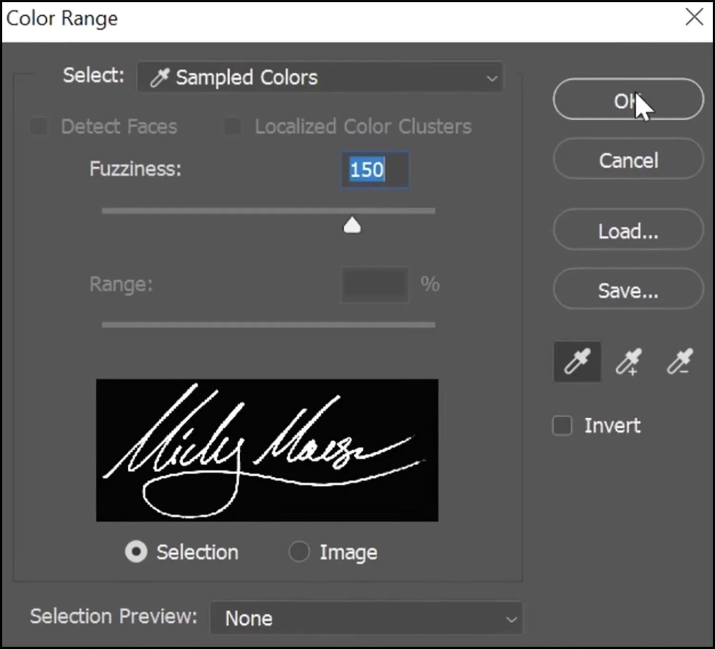Click the signature preview thumbnail
This screenshot has height=649, width=715.
point(267,450)
